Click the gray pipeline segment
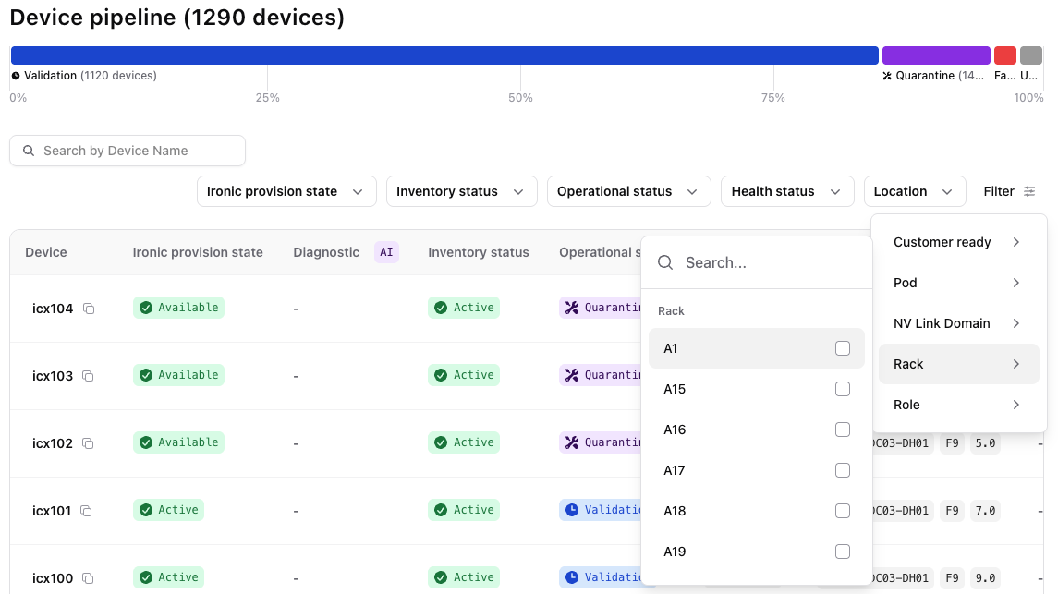1058x594 pixels. [1031, 55]
